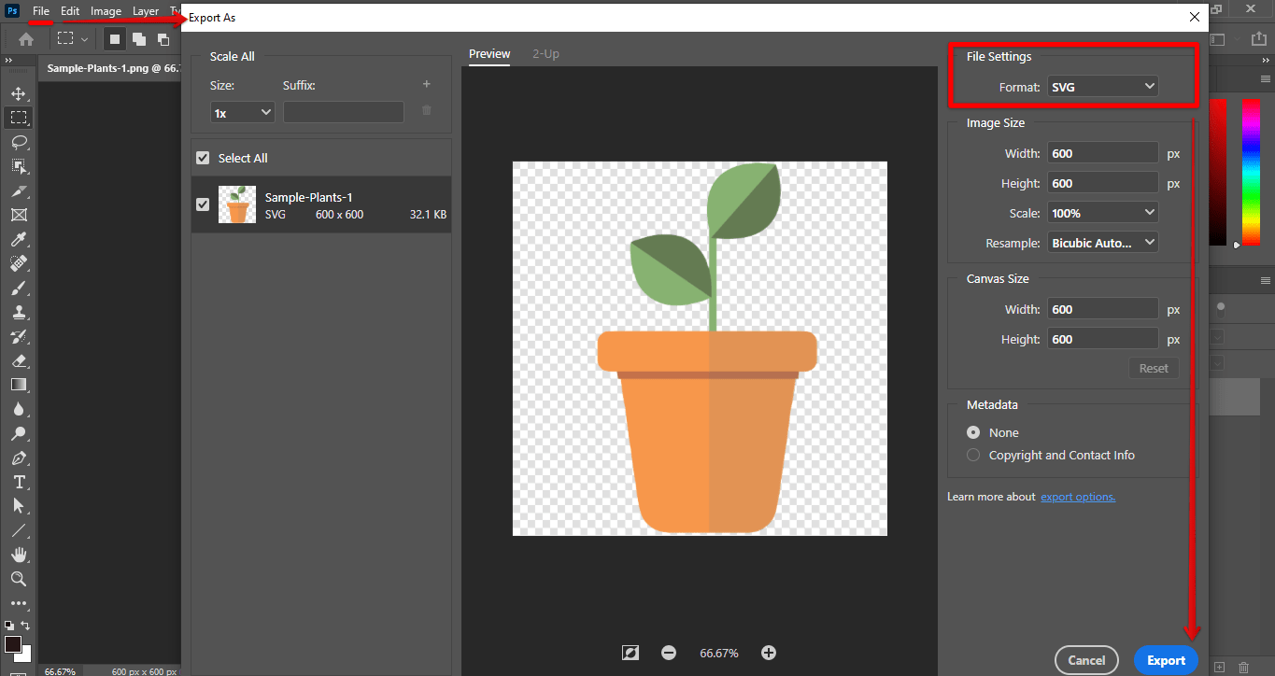Image resolution: width=1275 pixels, height=676 pixels.
Task: Select the Type tool
Action: click(19, 482)
